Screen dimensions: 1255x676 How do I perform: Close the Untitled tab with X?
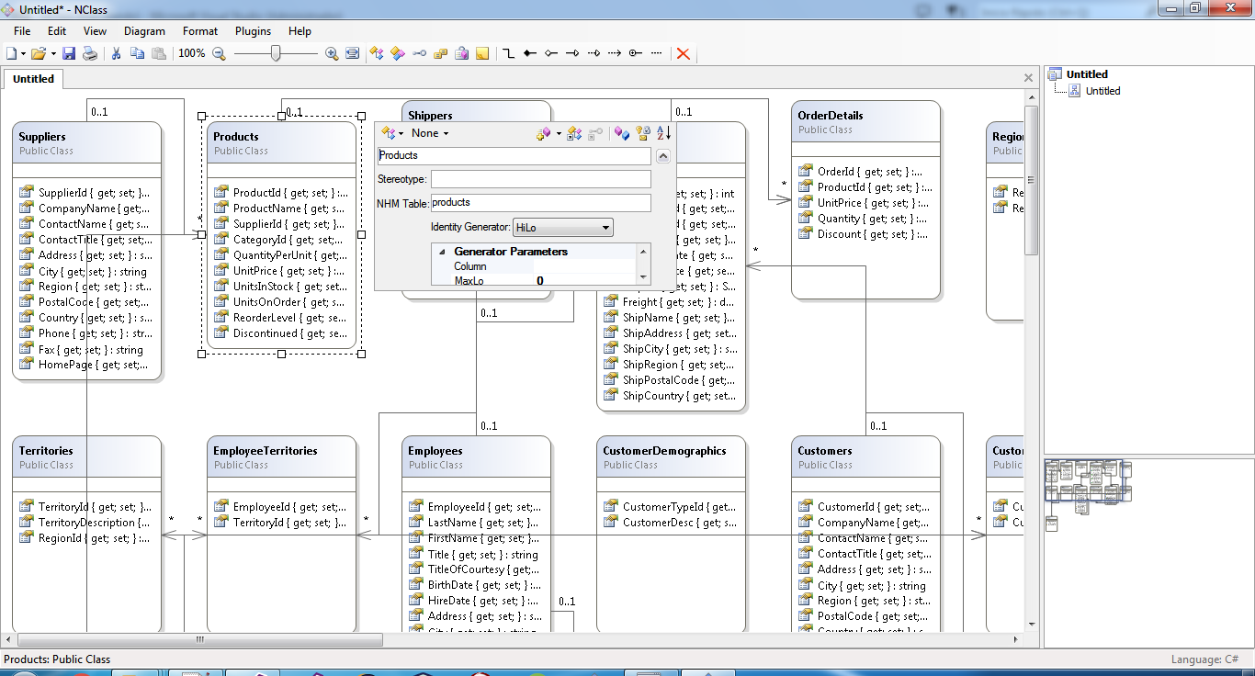[1029, 78]
